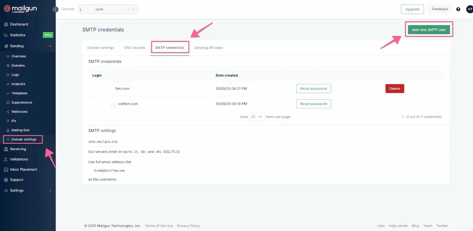473x231 pixels.
Task: Click the Webhooks share icon
Action: [x=8, y=112]
